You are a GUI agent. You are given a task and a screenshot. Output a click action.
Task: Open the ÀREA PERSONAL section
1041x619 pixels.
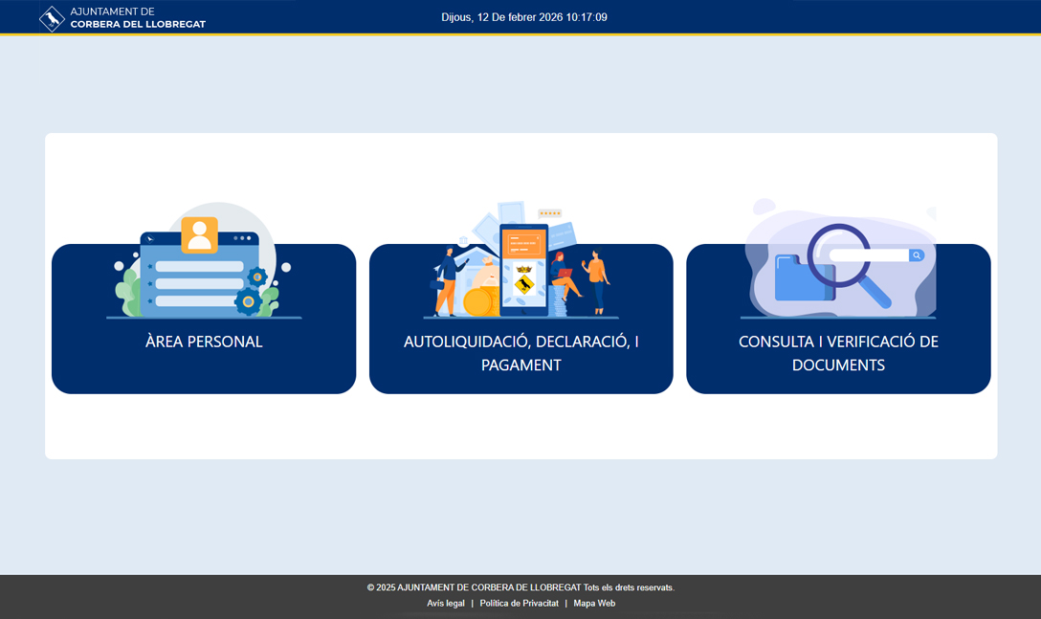pyautogui.click(x=204, y=342)
